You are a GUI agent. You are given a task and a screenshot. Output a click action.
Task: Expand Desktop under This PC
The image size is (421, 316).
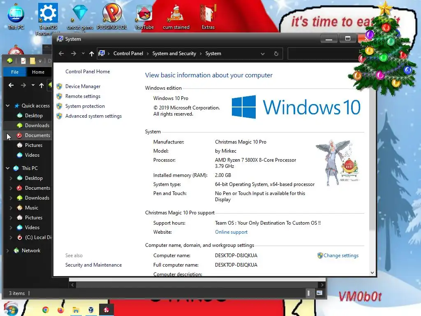click(11, 178)
